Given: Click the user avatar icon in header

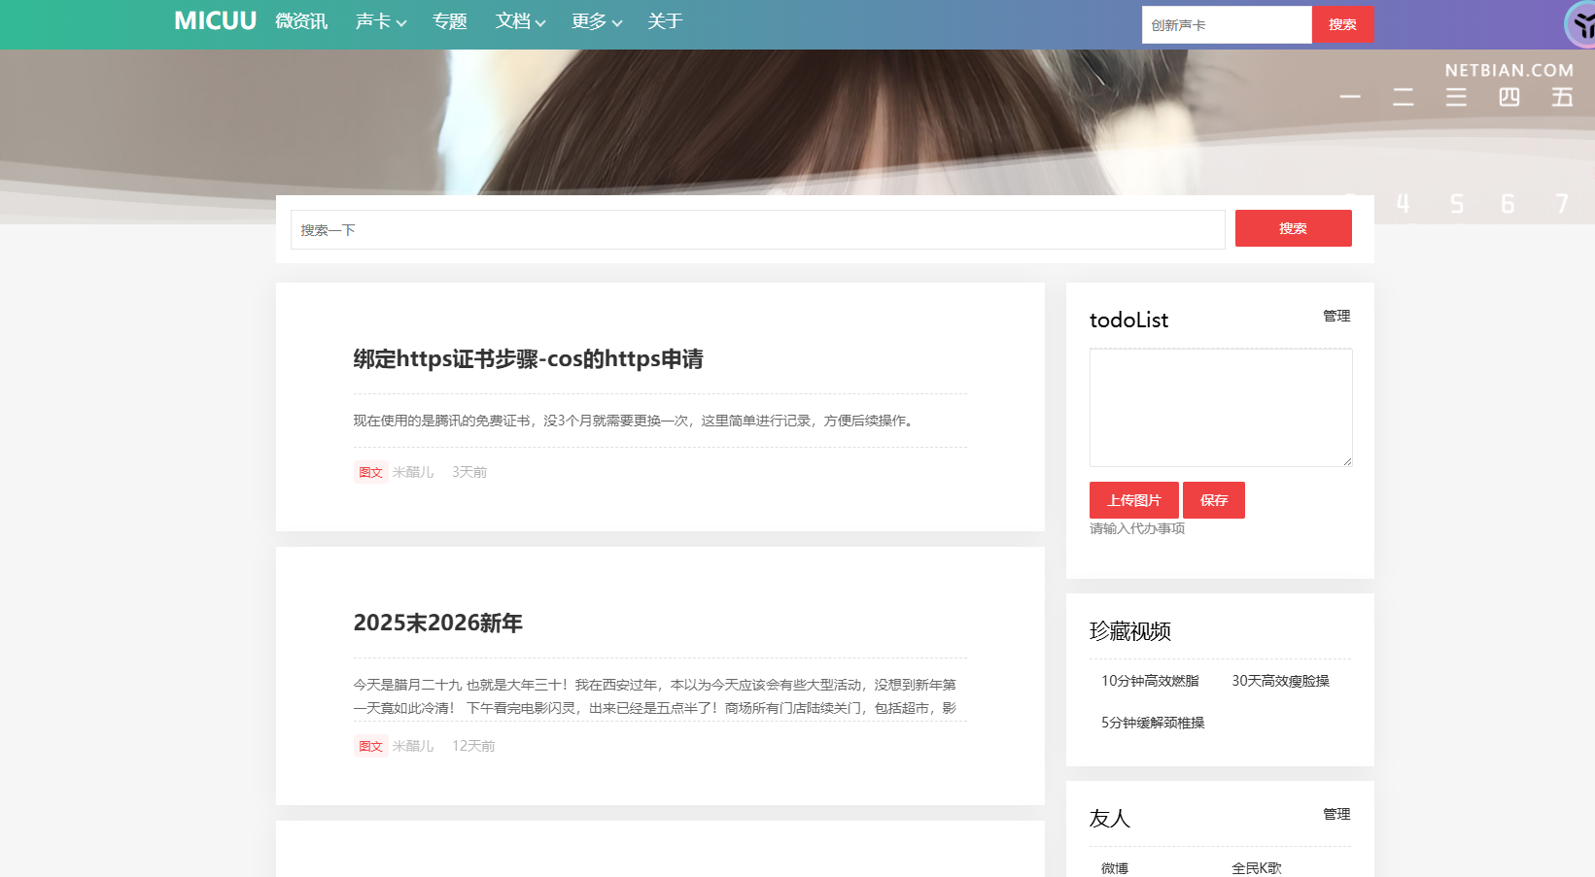Looking at the screenshot, I should click(1580, 25).
